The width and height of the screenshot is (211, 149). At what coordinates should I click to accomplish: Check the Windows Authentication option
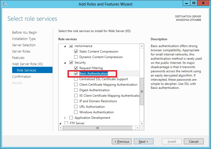point(76,112)
